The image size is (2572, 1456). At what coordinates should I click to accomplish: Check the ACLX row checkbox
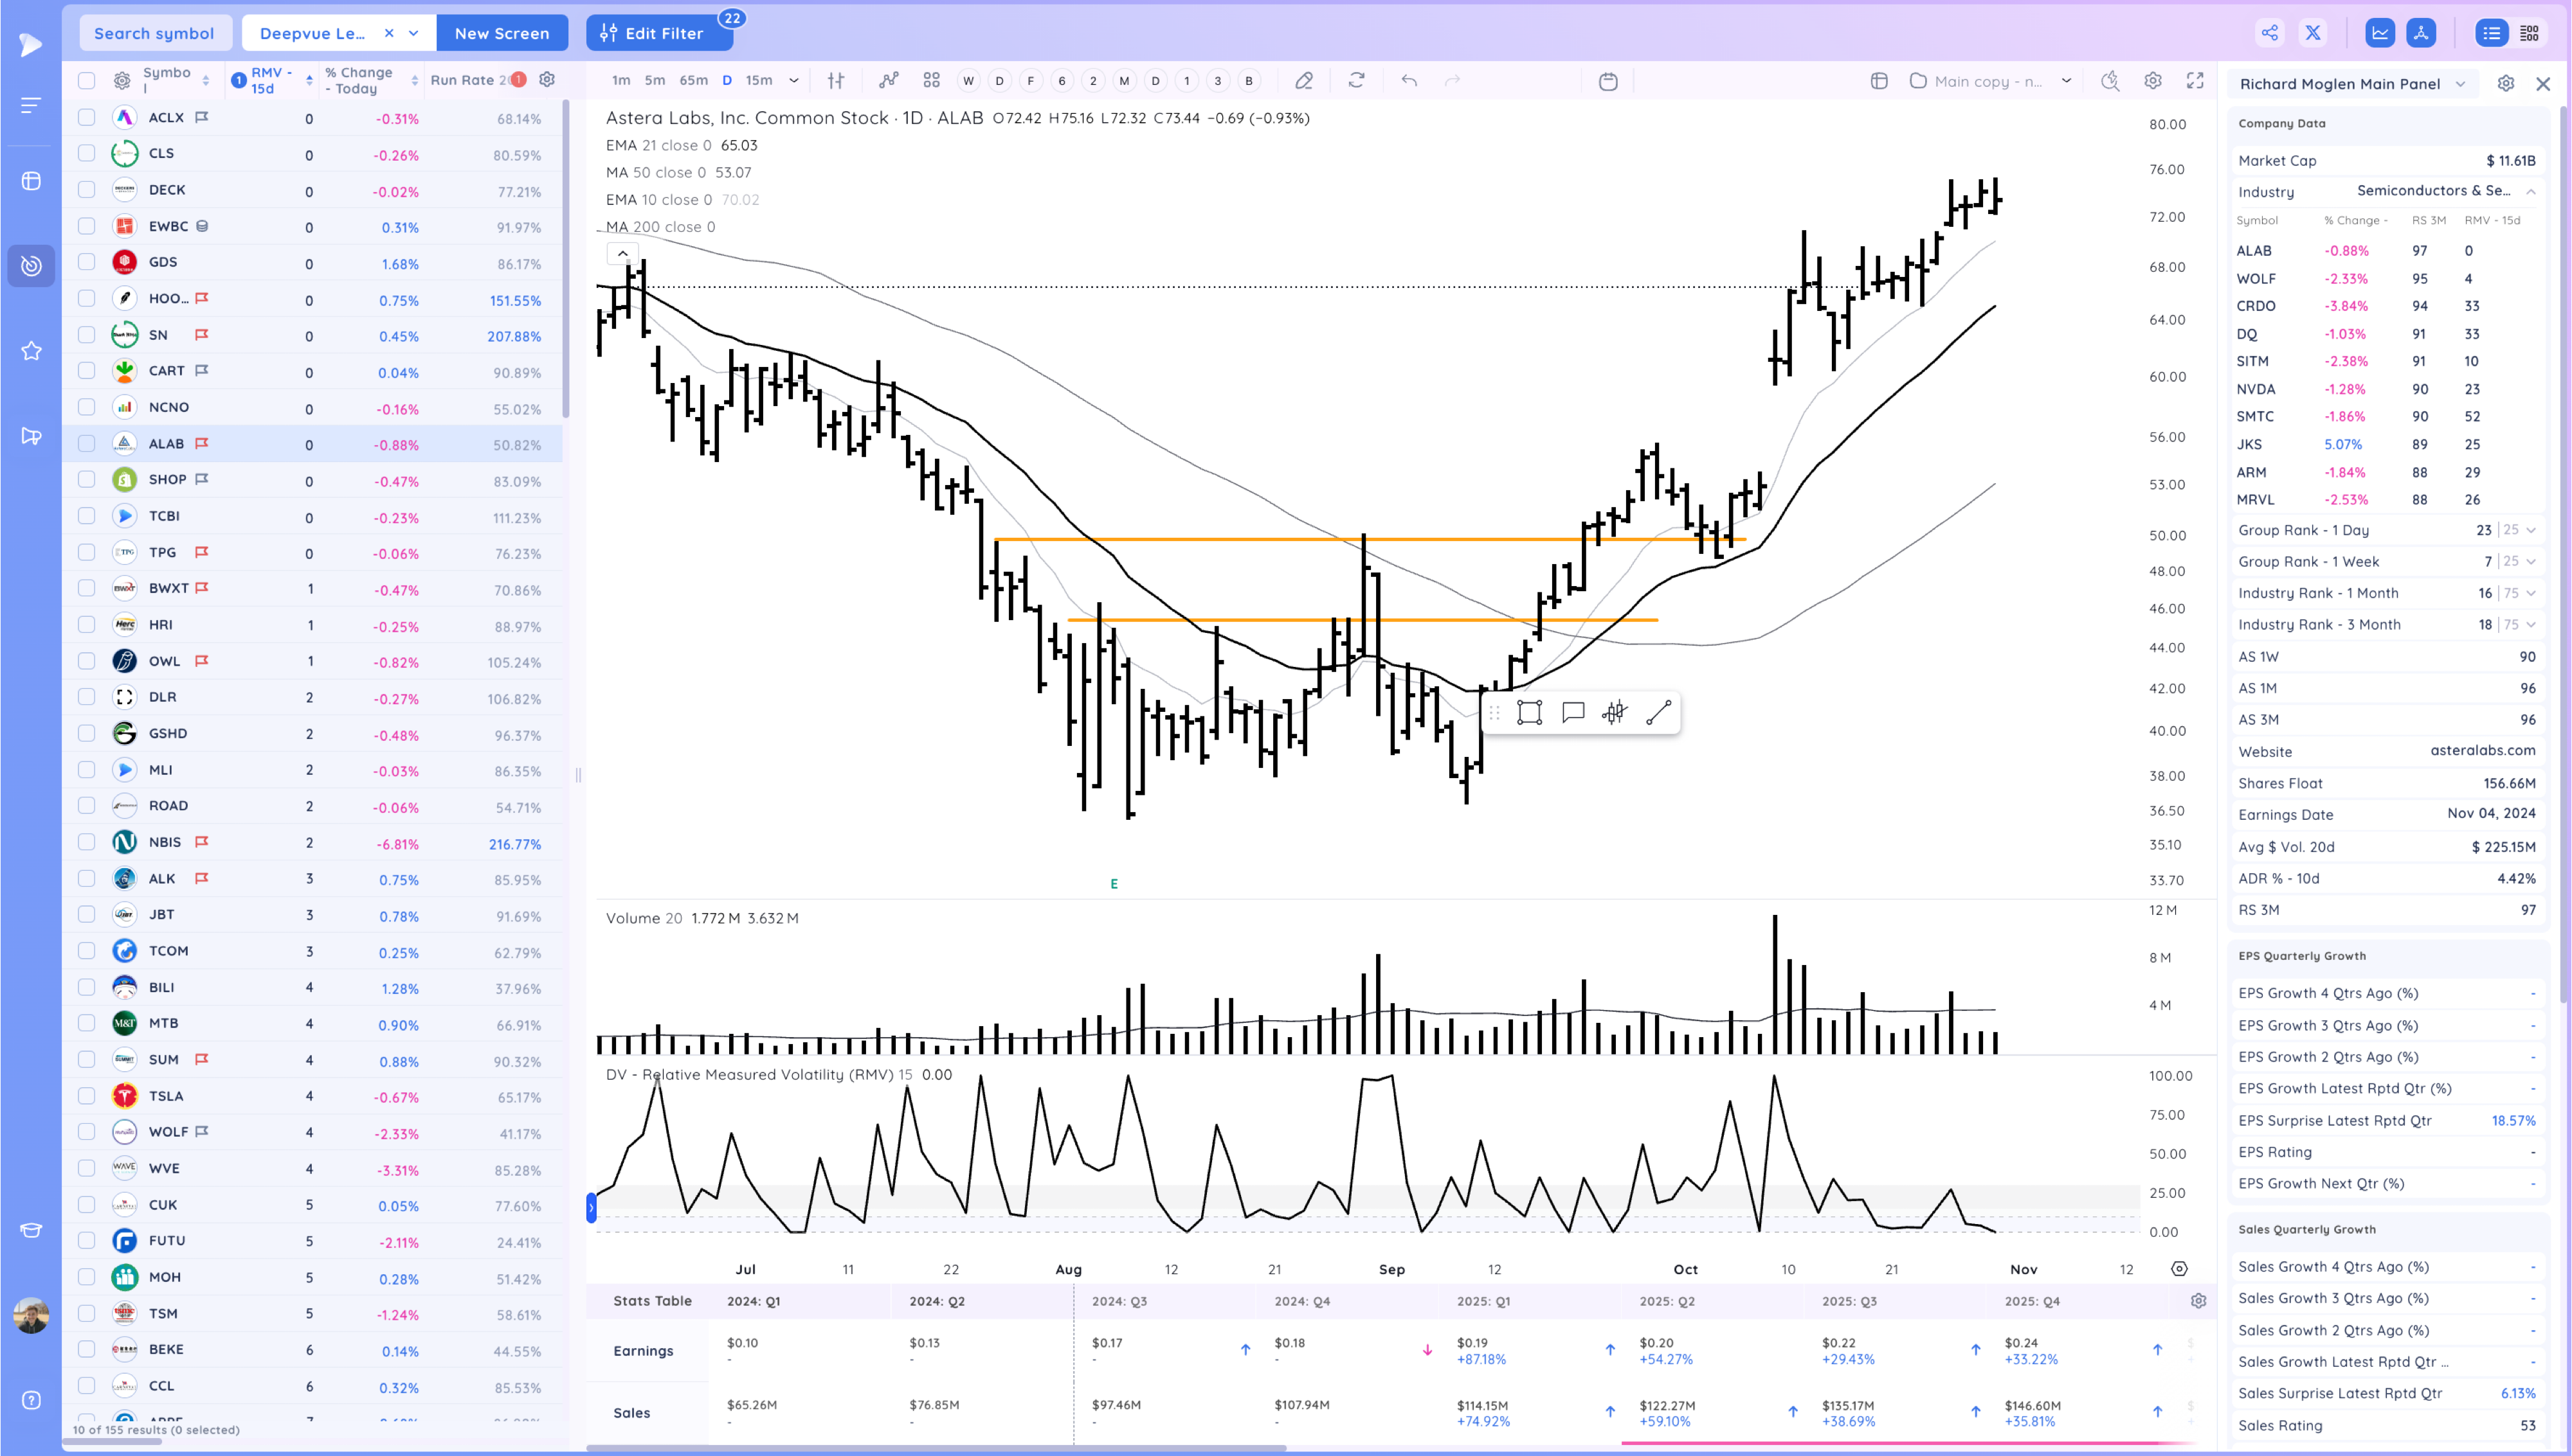(87, 118)
